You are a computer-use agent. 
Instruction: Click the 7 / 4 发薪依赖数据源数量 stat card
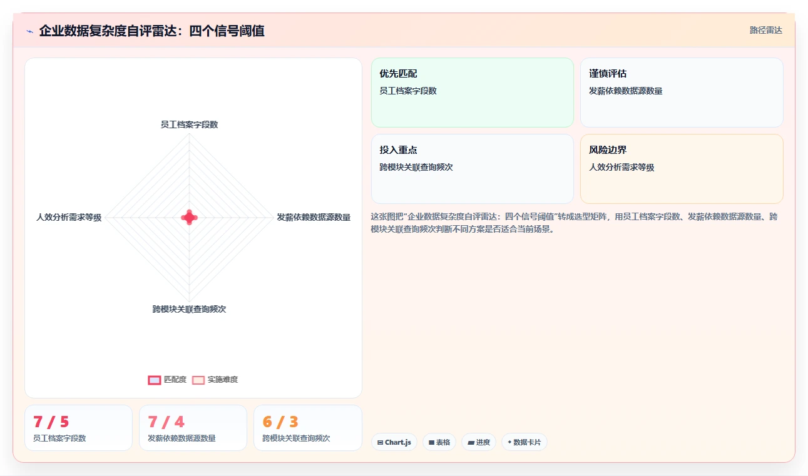click(193, 428)
